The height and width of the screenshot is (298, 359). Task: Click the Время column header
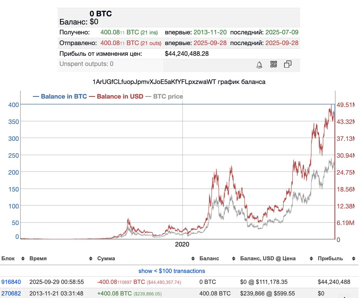pyautogui.click(x=38, y=259)
